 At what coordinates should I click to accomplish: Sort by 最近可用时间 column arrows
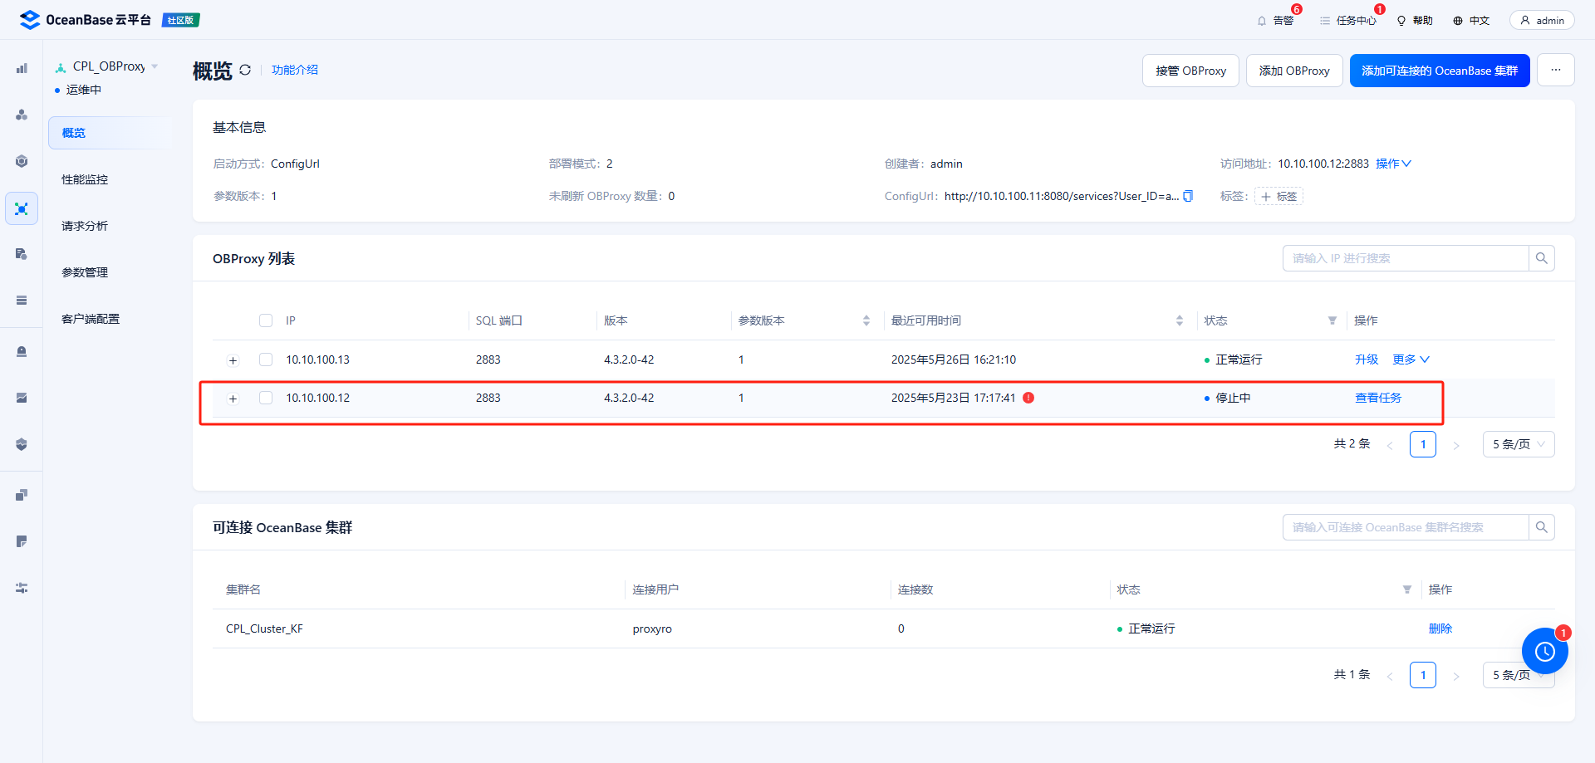click(x=1180, y=320)
